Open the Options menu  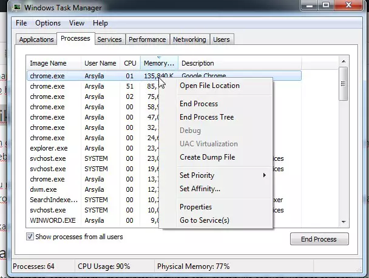pos(48,23)
